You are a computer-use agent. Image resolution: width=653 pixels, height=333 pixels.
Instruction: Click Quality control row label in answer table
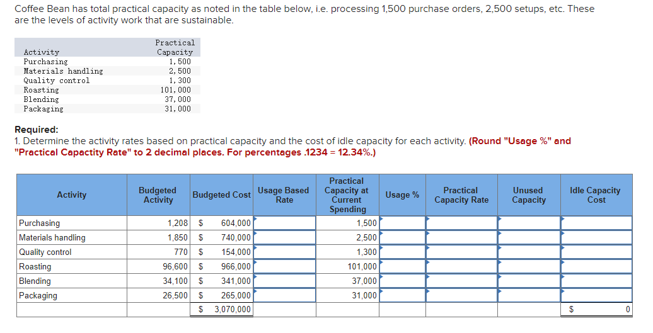(45, 252)
